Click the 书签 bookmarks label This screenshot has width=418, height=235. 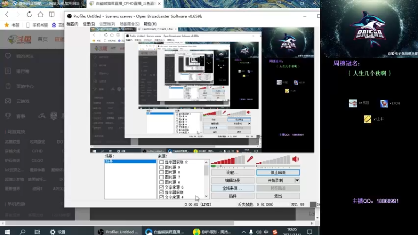tap(16, 25)
